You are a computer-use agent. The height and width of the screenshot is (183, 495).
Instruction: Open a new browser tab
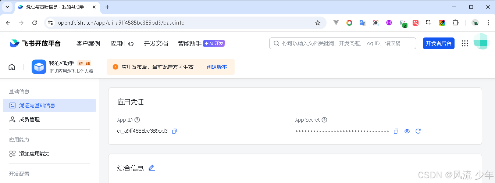click(x=107, y=7)
